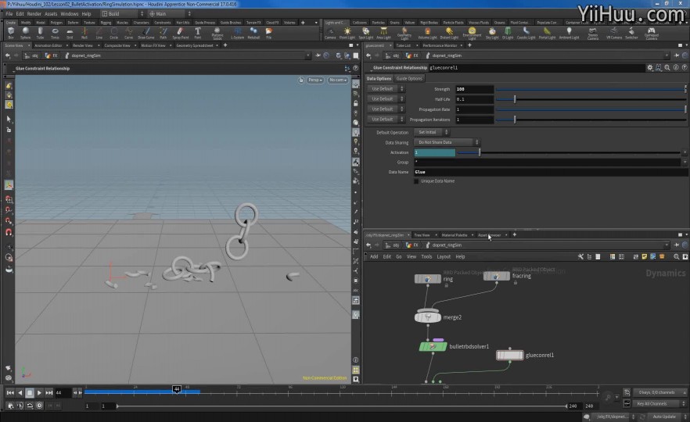This screenshot has height=422, width=690.
Task: Click the play forward button
Action: pyautogui.click(x=39, y=392)
